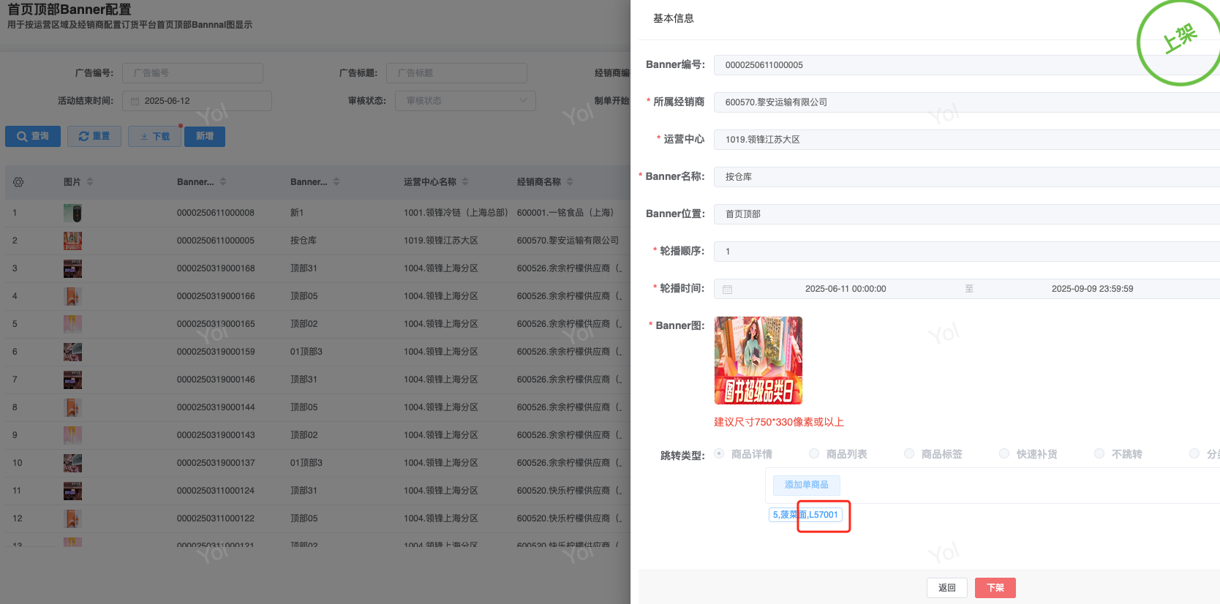The height and width of the screenshot is (604, 1220).
Task: Click 顶部05 name in row 12
Action: [x=304, y=518]
